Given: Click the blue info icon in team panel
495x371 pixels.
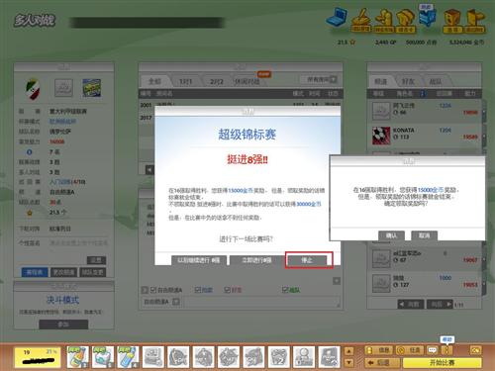Looking at the screenshot, I should [x=30, y=152].
